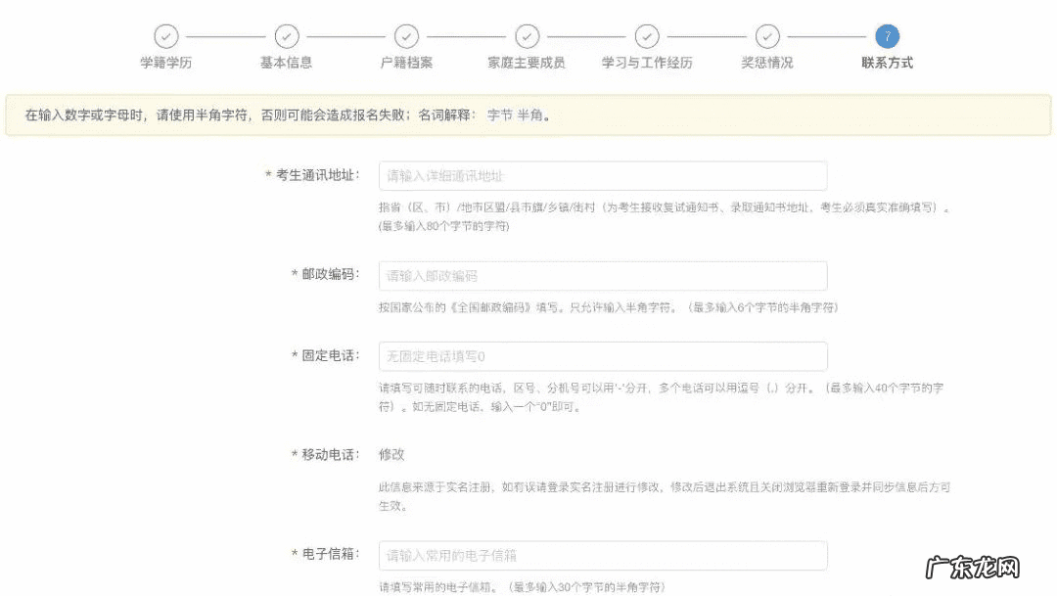Select the 学习与工作经历 step checkmark icon
The height and width of the screenshot is (596, 1057).
pos(647,35)
